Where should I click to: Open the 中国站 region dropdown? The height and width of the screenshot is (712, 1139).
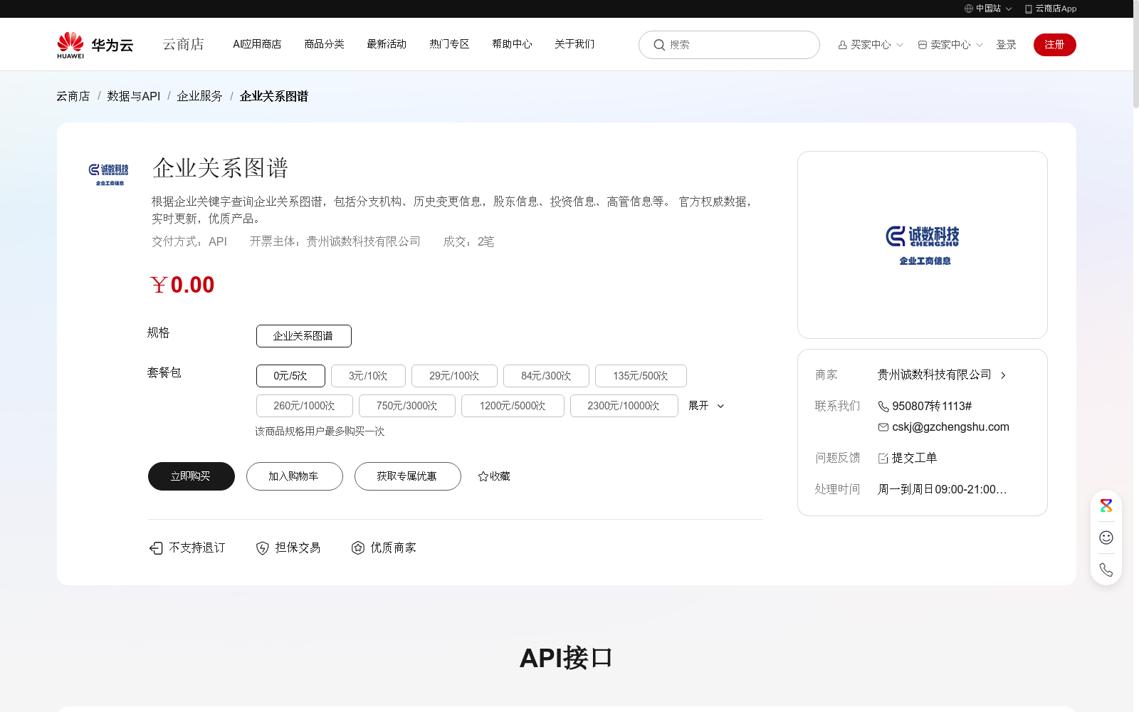(x=988, y=9)
